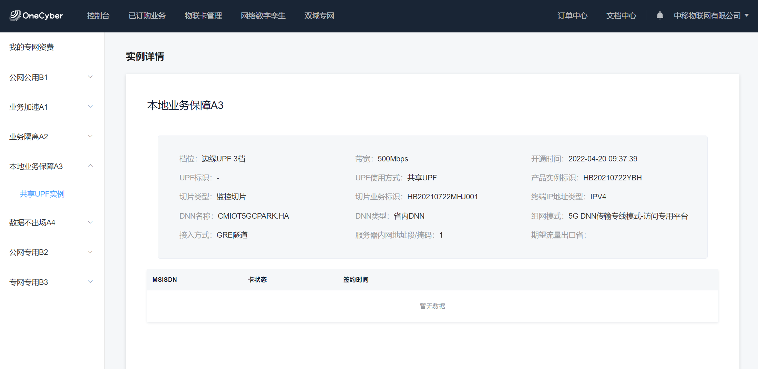The height and width of the screenshot is (369, 758).
Task: Open 物联卡管理 in the top navigation
Action: (203, 16)
